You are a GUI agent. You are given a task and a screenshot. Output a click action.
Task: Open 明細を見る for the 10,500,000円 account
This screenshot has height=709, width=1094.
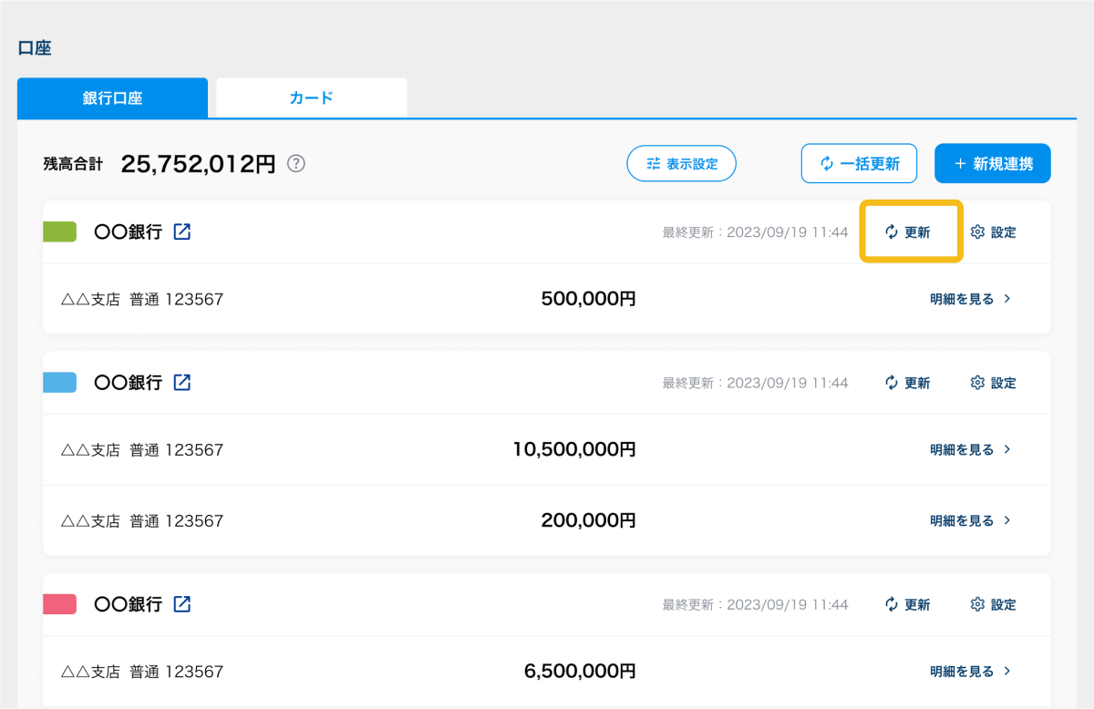pos(970,449)
